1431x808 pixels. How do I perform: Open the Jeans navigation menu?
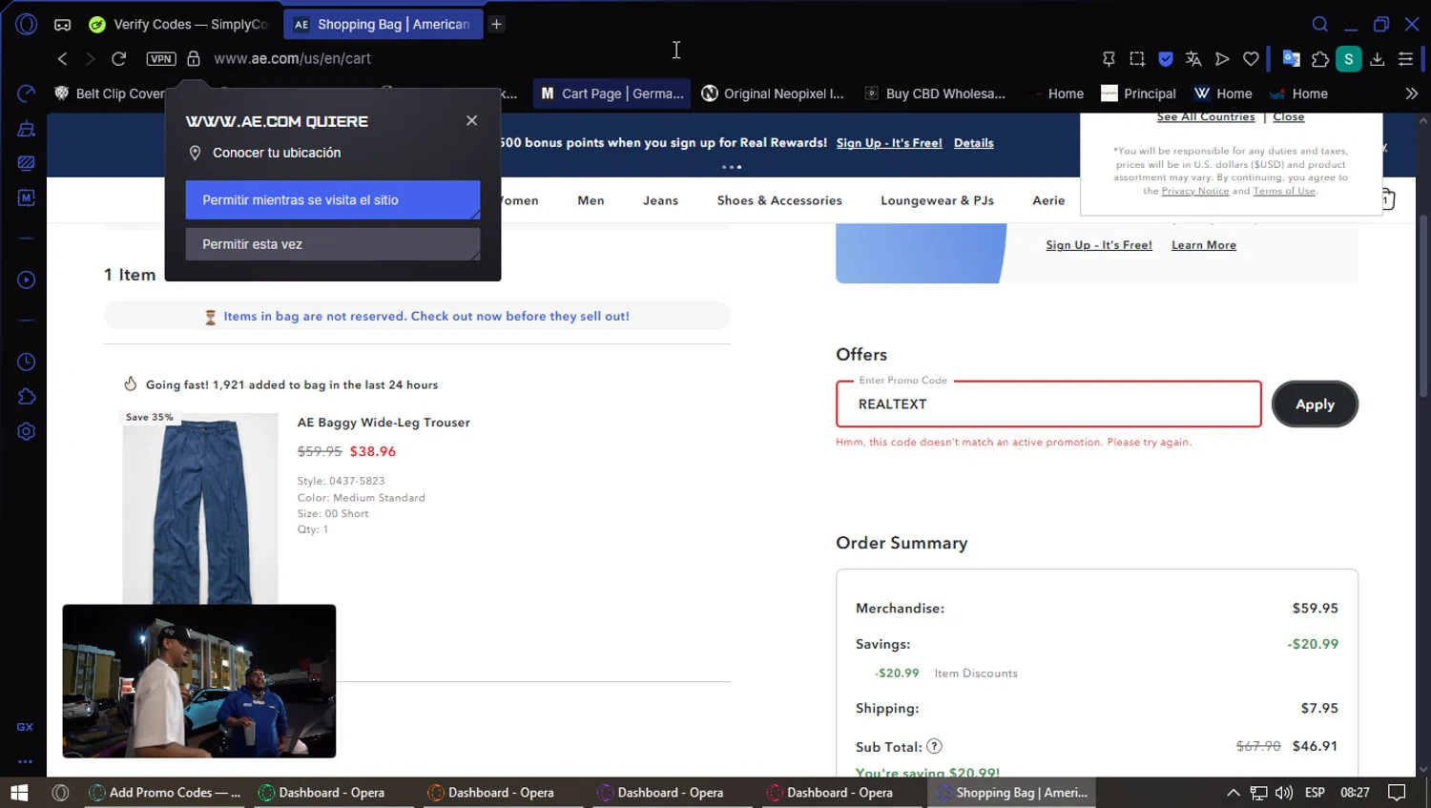tap(660, 200)
